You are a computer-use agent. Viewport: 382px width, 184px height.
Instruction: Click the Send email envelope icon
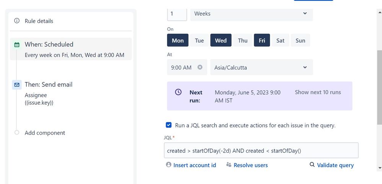tap(17, 85)
